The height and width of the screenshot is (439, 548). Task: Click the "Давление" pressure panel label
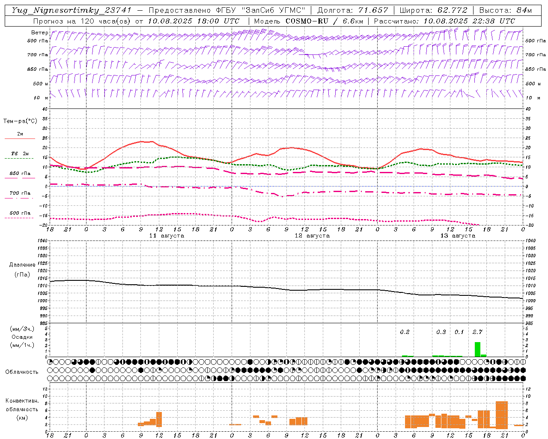click(x=22, y=265)
